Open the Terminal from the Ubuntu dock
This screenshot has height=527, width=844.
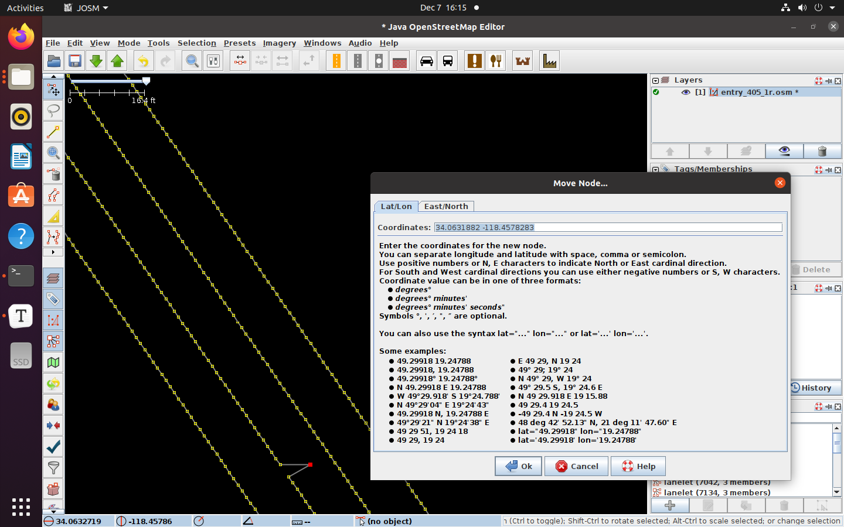click(x=21, y=276)
